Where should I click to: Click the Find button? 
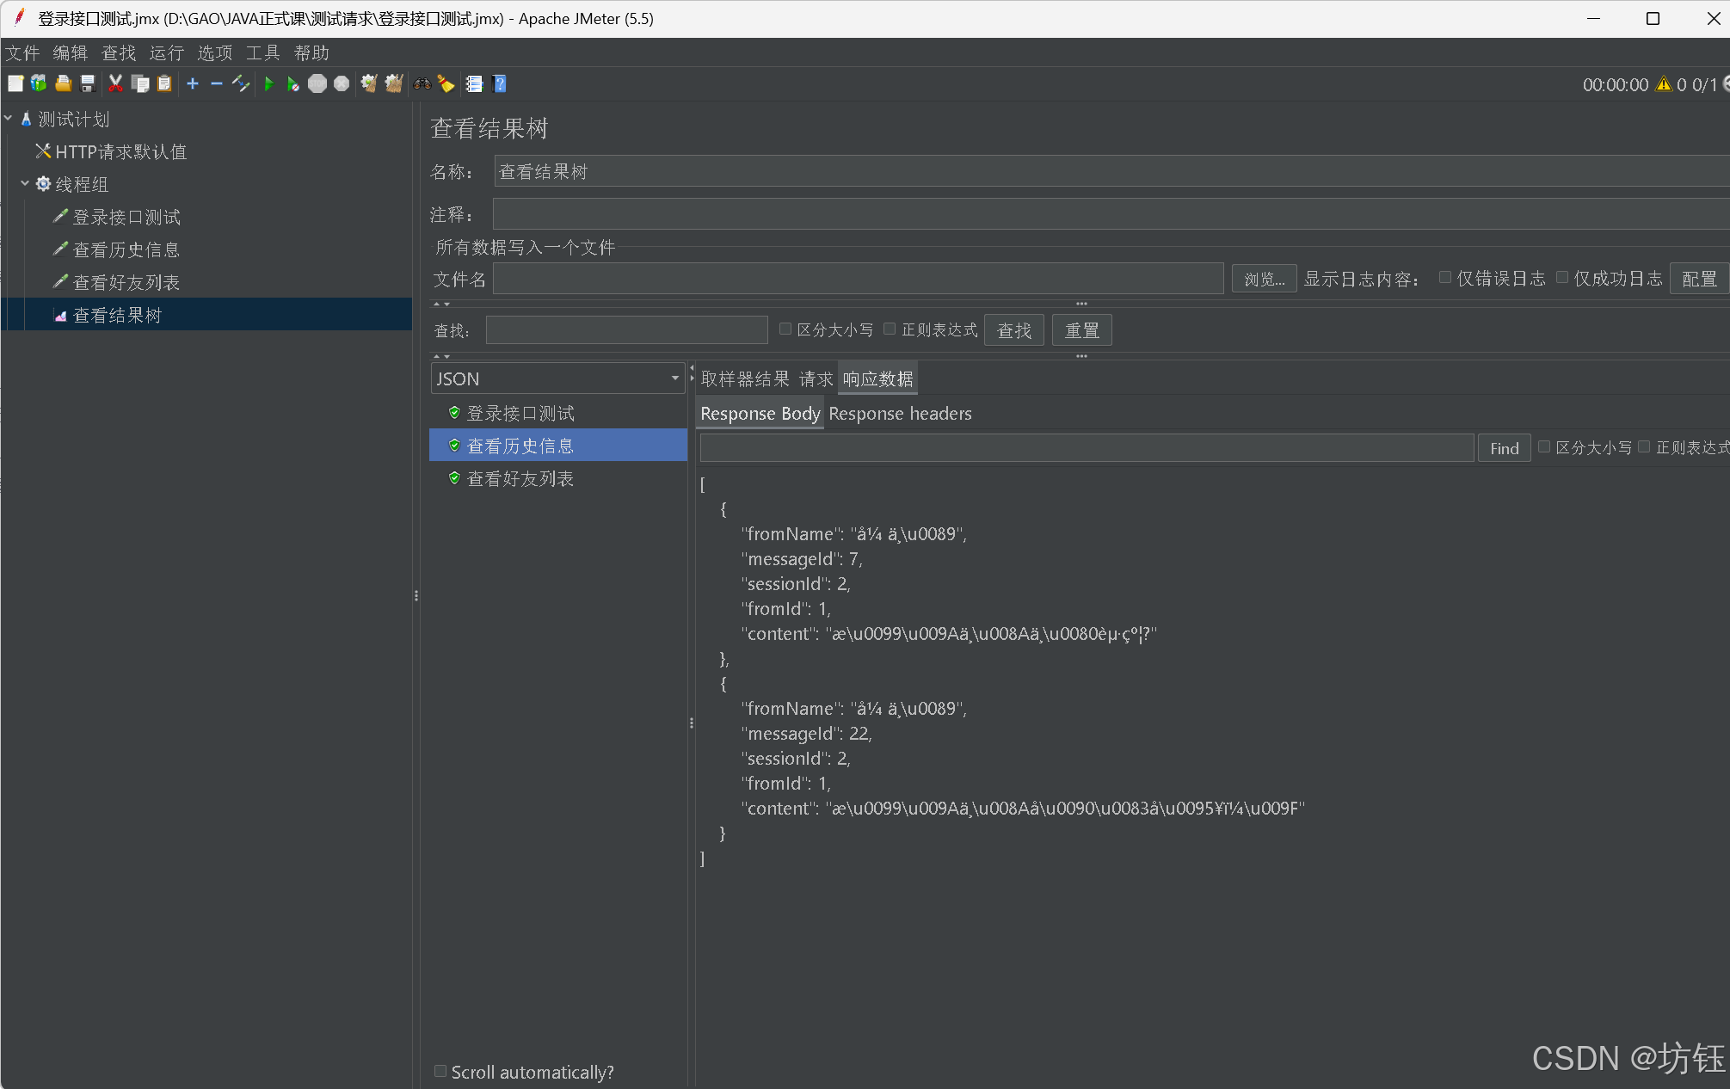(1504, 448)
